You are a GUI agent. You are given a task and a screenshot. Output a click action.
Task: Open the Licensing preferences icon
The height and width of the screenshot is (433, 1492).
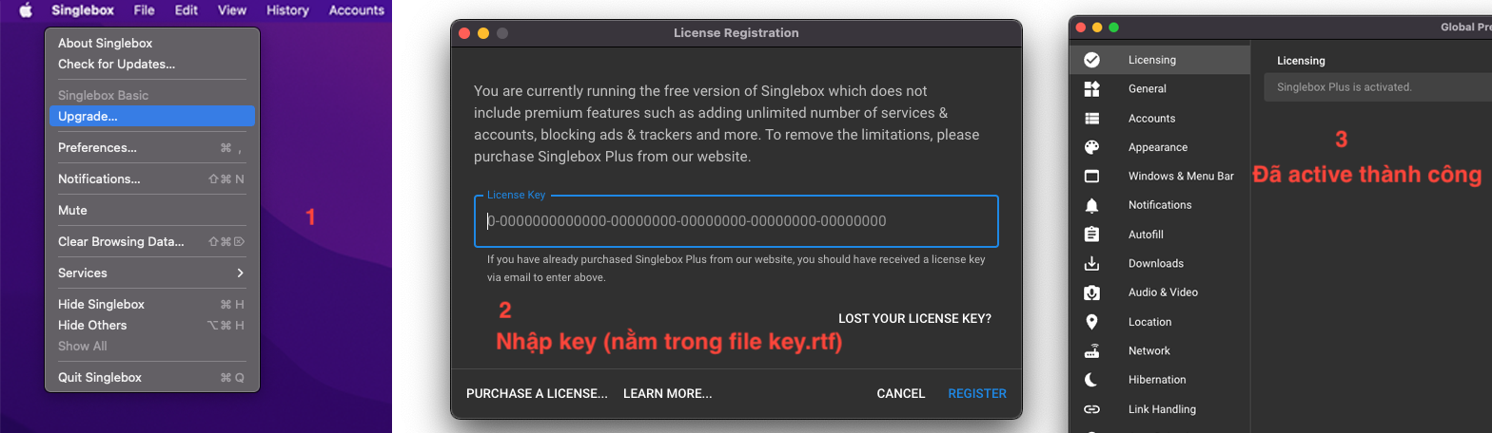(1092, 60)
